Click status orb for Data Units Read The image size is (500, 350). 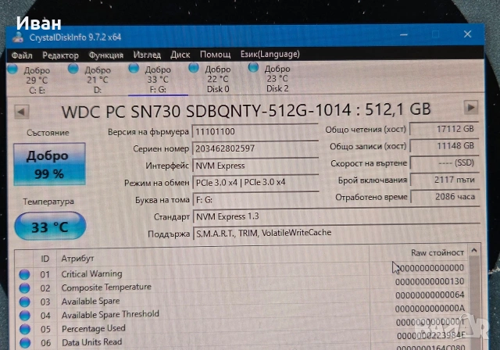[x=25, y=343]
